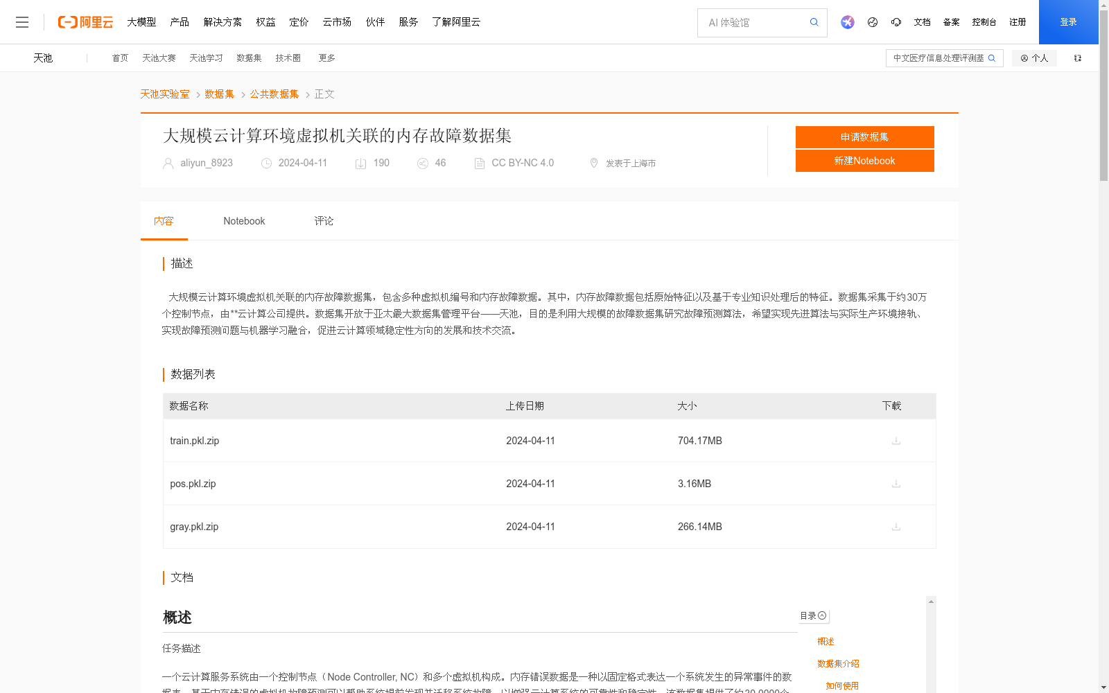The image size is (1109, 693).
Task: Open the colorful AI assistant icon
Action: tap(848, 22)
